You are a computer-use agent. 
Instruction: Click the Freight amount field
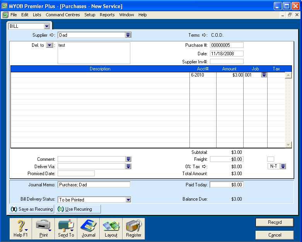tap(227, 159)
